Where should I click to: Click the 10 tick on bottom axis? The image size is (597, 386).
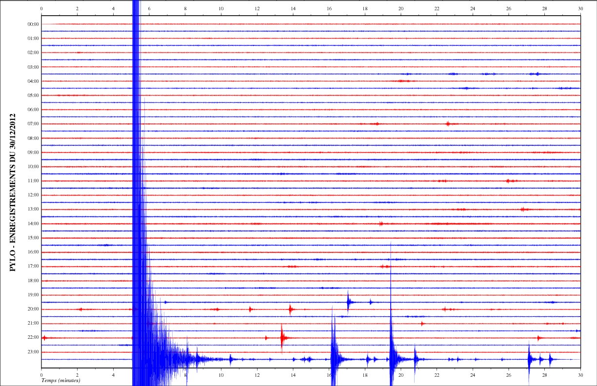[x=221, y=375]
